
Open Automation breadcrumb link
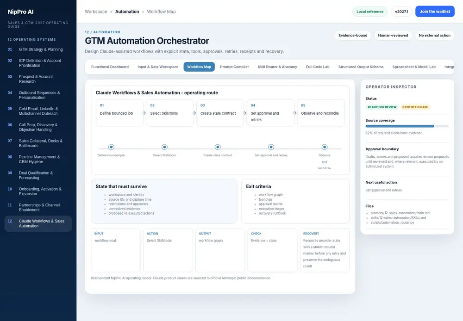click(127, 12)
